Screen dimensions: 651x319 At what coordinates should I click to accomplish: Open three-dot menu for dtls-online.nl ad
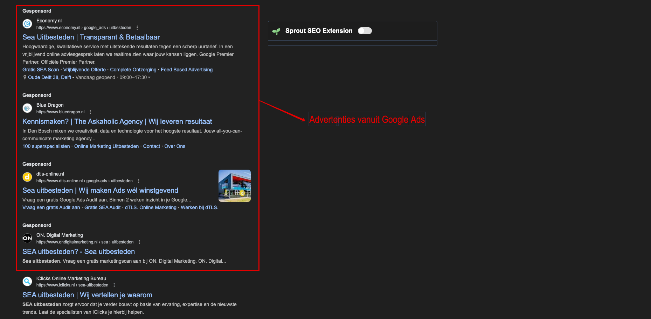(139, 181)
